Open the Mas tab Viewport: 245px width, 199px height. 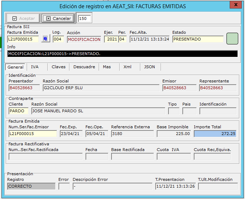point(107,67)
